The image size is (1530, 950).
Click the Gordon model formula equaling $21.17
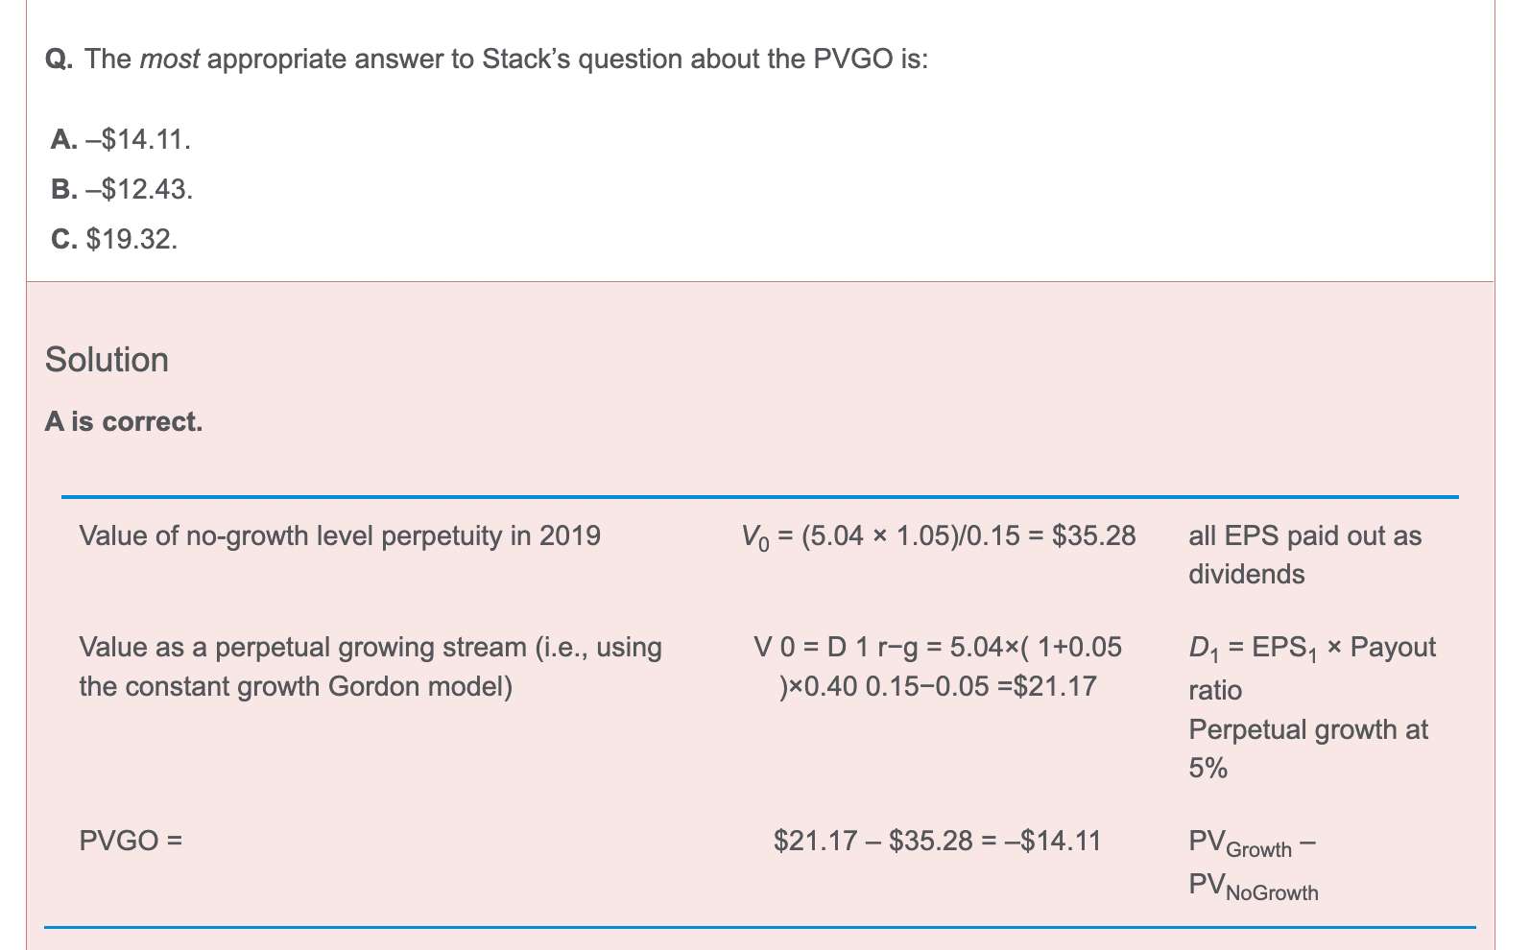[x=938, y=667]
